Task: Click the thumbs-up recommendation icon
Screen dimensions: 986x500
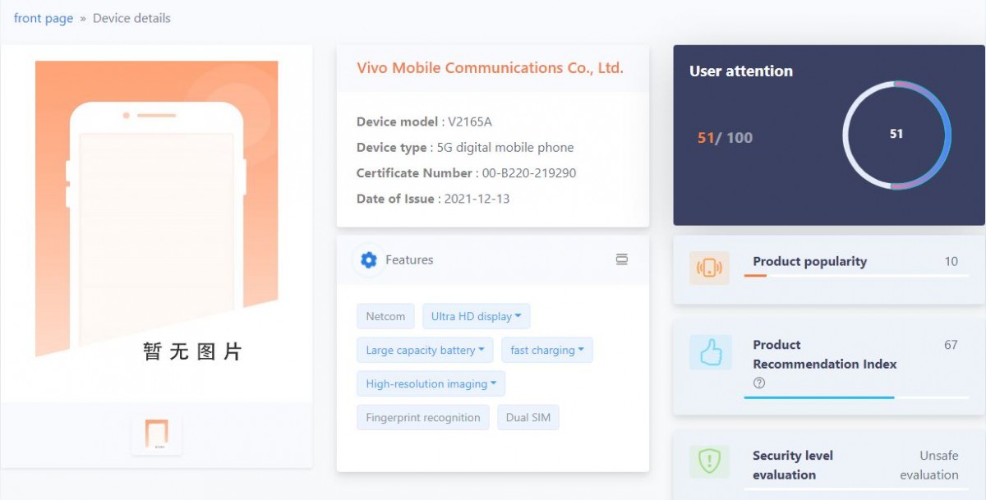Action: (x=710, y=352)
